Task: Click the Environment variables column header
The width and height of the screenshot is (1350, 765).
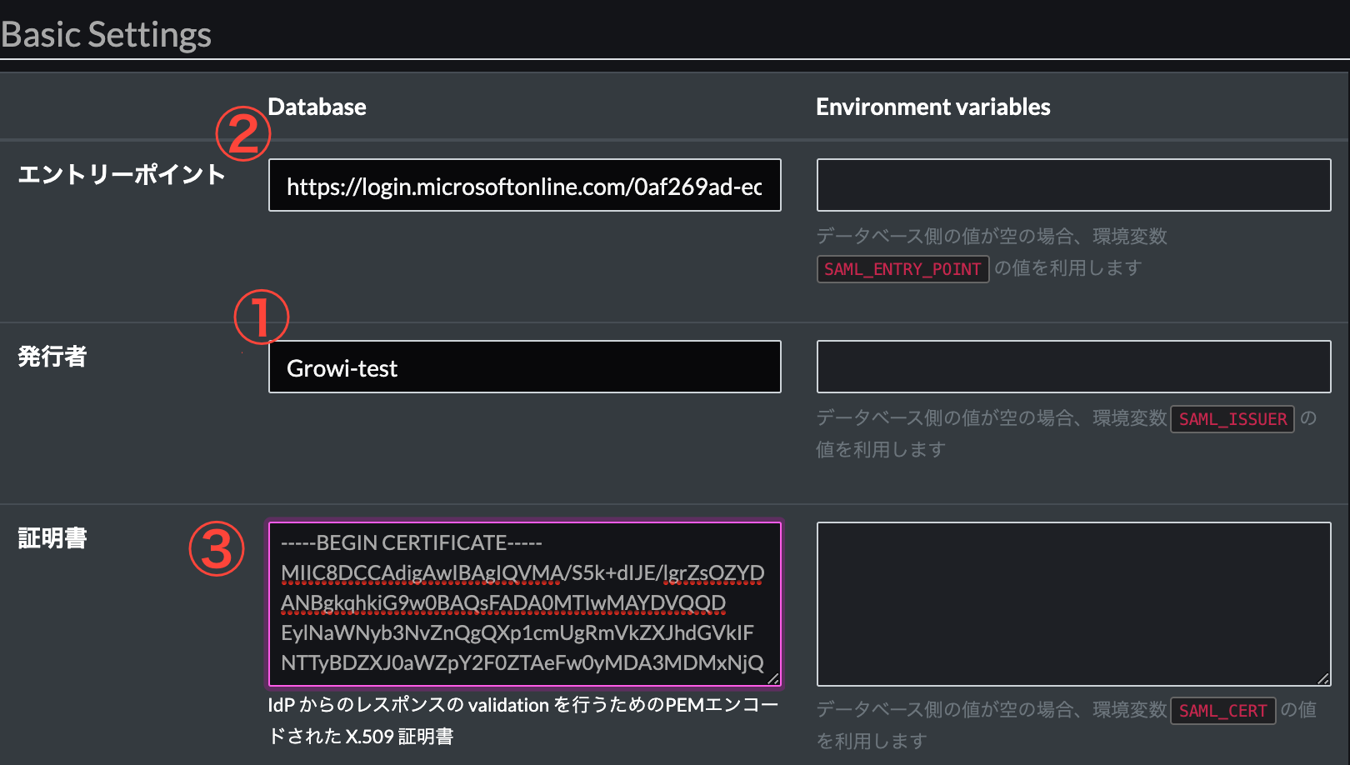Action: tap(933, 106)
